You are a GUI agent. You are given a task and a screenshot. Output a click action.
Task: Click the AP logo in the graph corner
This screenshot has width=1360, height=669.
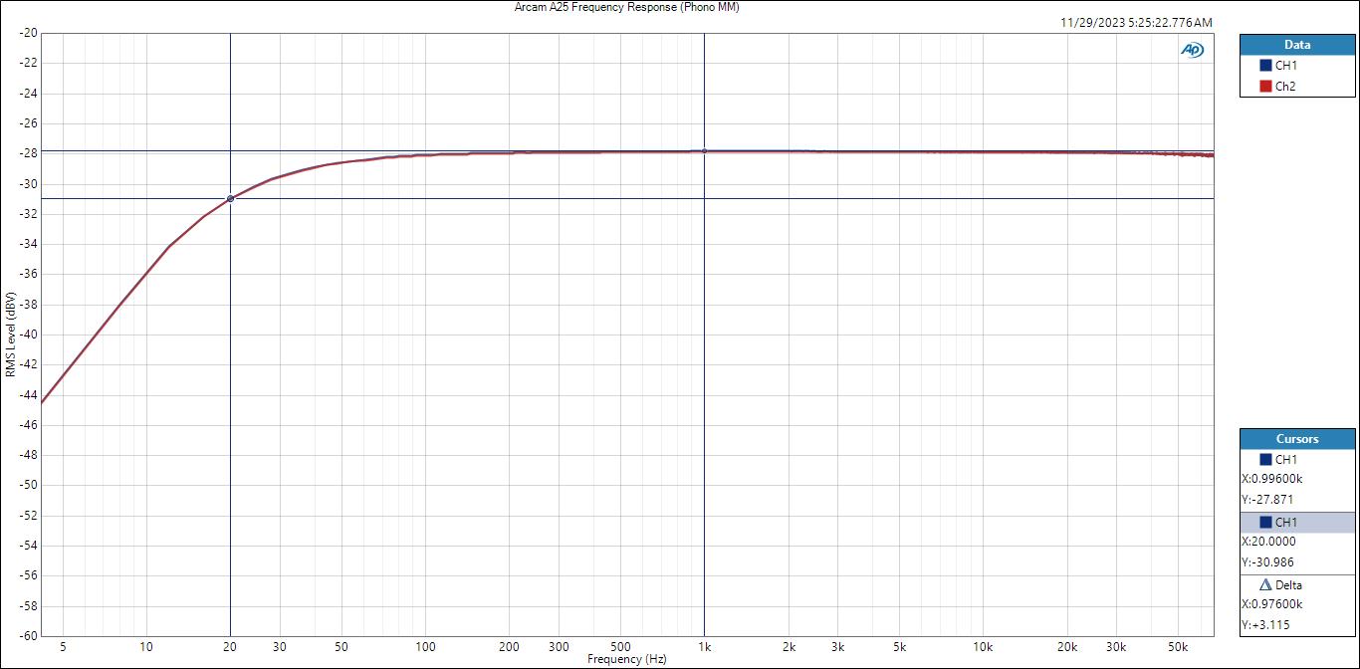click(1192, 50)
